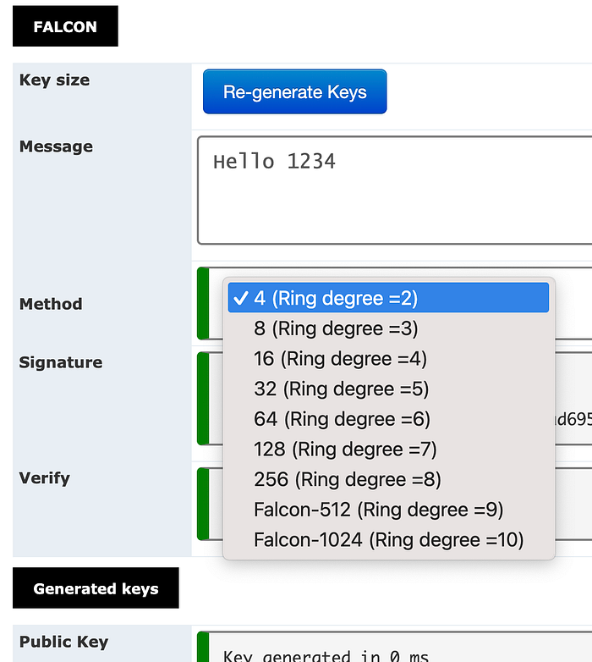Click the Re-generate Keys button

pyautogui.click(x=294, y=91)
